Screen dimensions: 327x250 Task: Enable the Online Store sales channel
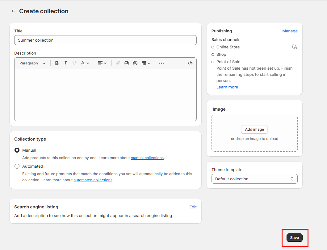pyautogui.click(x=212, y=47)
